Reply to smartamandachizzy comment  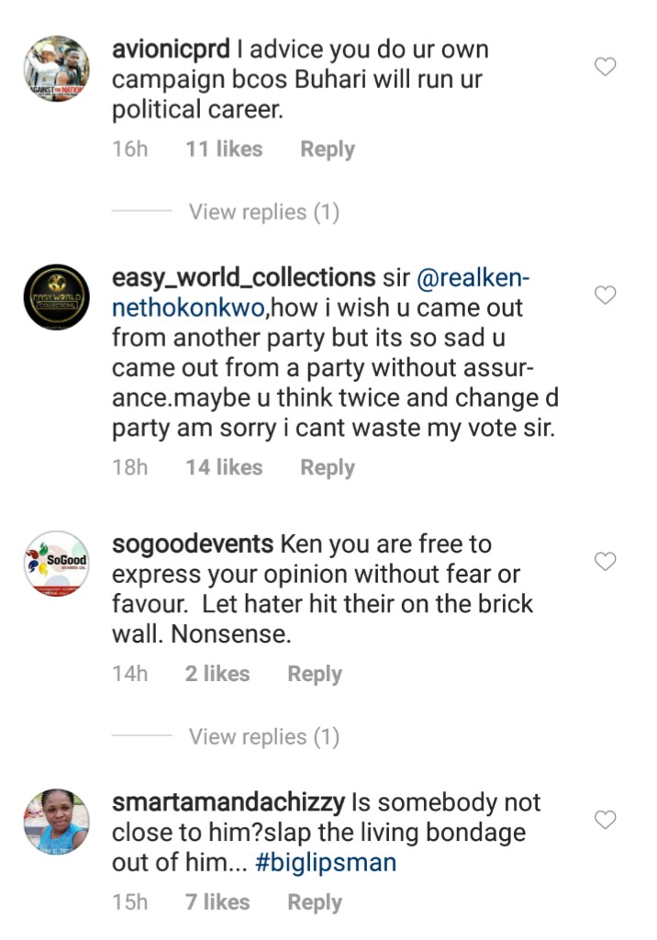tap(314, 902)
